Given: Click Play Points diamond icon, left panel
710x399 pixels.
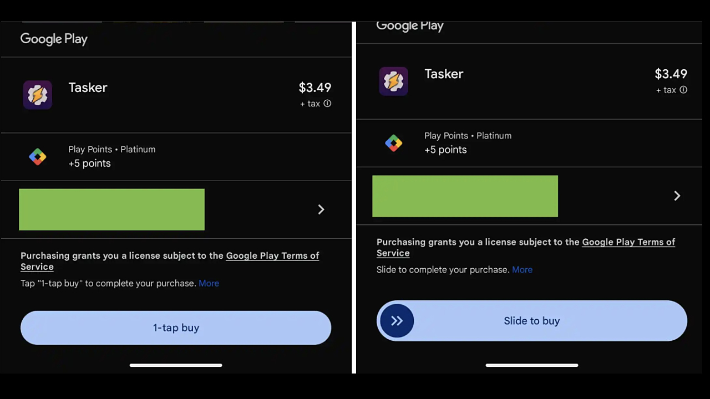Looking at the screenshot, I should pos(38,157).
